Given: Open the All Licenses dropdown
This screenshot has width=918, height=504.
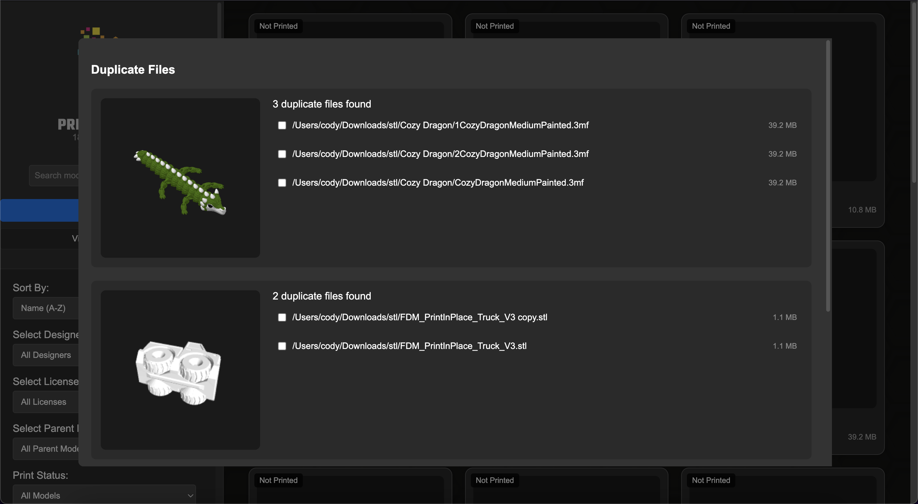Looking at the screenshot, I should point(46,402).
